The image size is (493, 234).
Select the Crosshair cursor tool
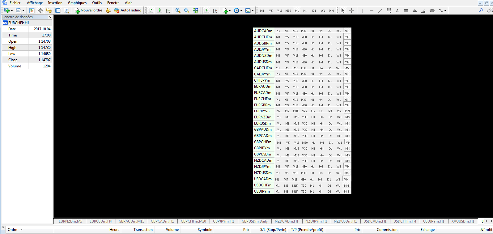click(351, 11)
